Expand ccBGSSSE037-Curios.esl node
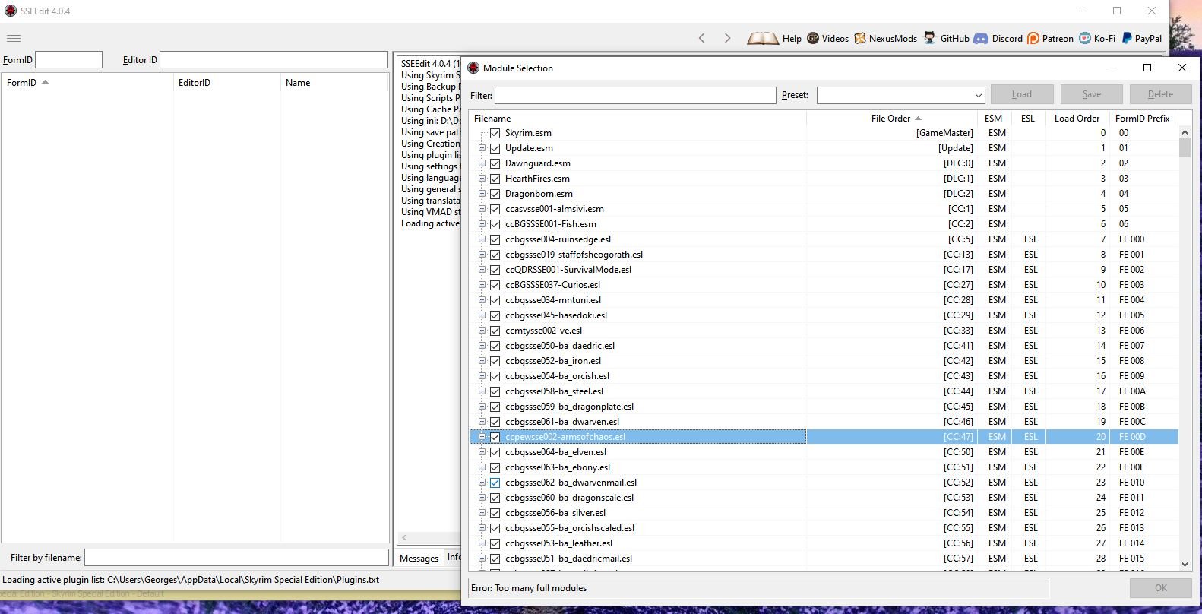1202x614 pixels. point(482,285)
